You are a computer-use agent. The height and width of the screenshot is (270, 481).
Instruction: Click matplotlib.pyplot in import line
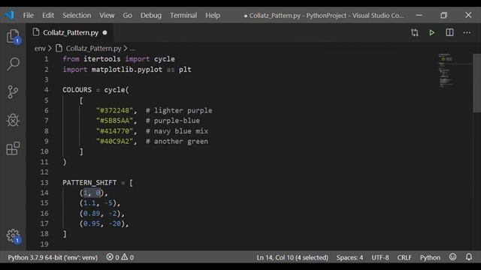pyautogui.click(x=127, y=70)
